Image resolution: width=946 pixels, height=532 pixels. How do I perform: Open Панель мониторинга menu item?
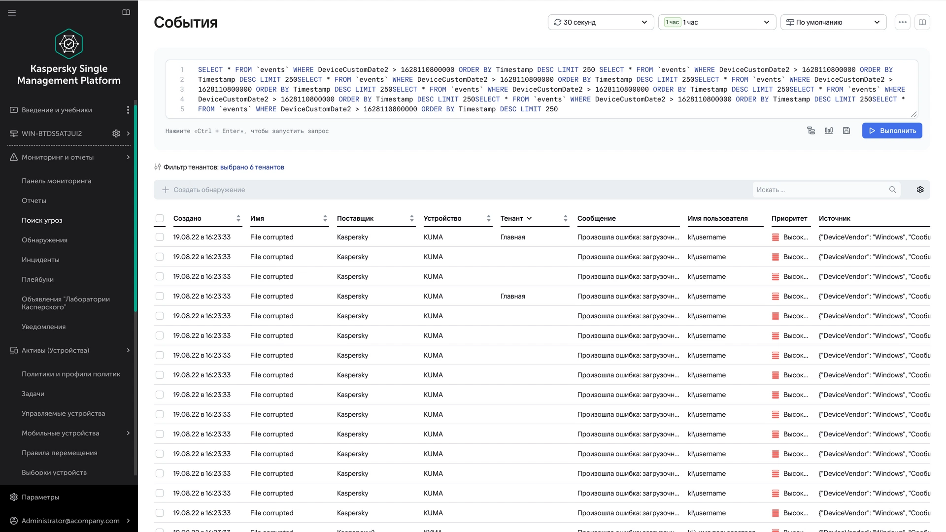[56, 181]
